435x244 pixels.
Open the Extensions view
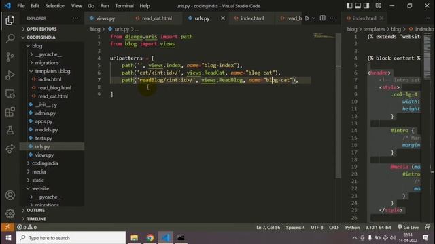click(x=10, y=112)
